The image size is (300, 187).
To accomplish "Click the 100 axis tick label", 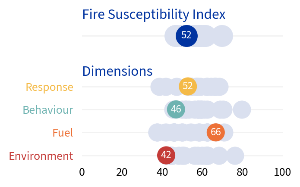I will pos(283,172).
